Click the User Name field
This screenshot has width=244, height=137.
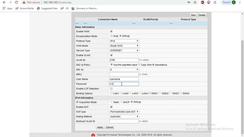point(124,79)
